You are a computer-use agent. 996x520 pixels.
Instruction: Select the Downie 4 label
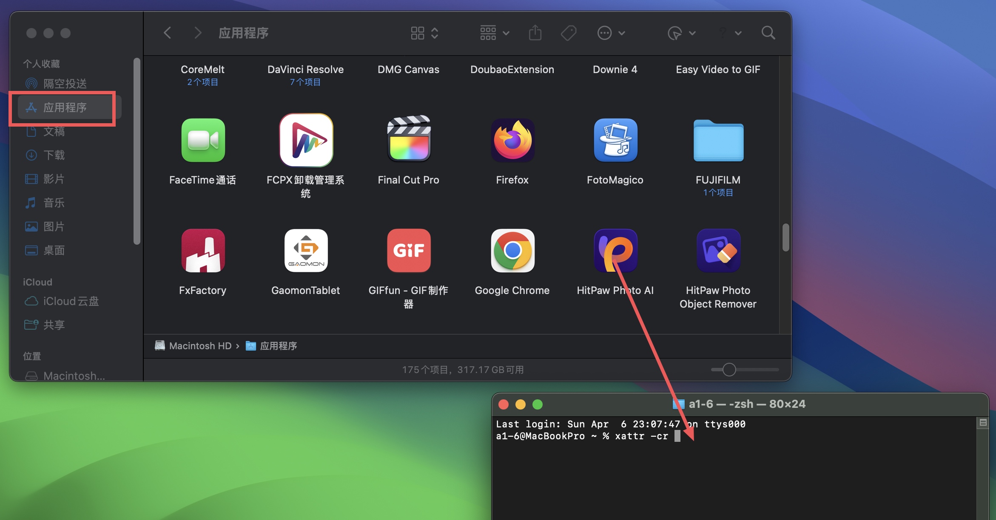[x=615, y=70]
